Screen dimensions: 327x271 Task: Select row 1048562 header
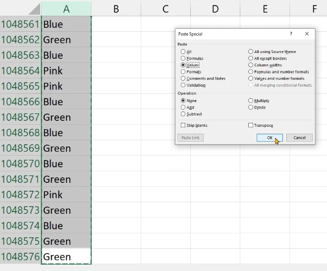click(x=20, y=40)
